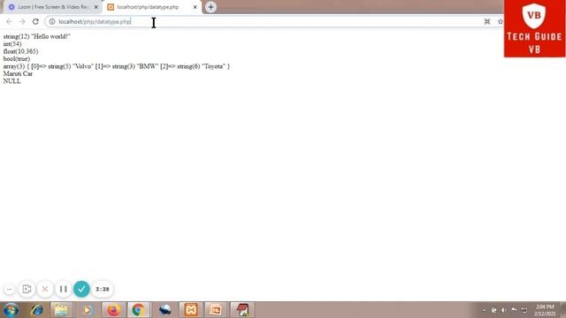The width and height of the screenshot is (566, 318).
Task: Click the float(10.365) output line
Action: tap(20, 51)
